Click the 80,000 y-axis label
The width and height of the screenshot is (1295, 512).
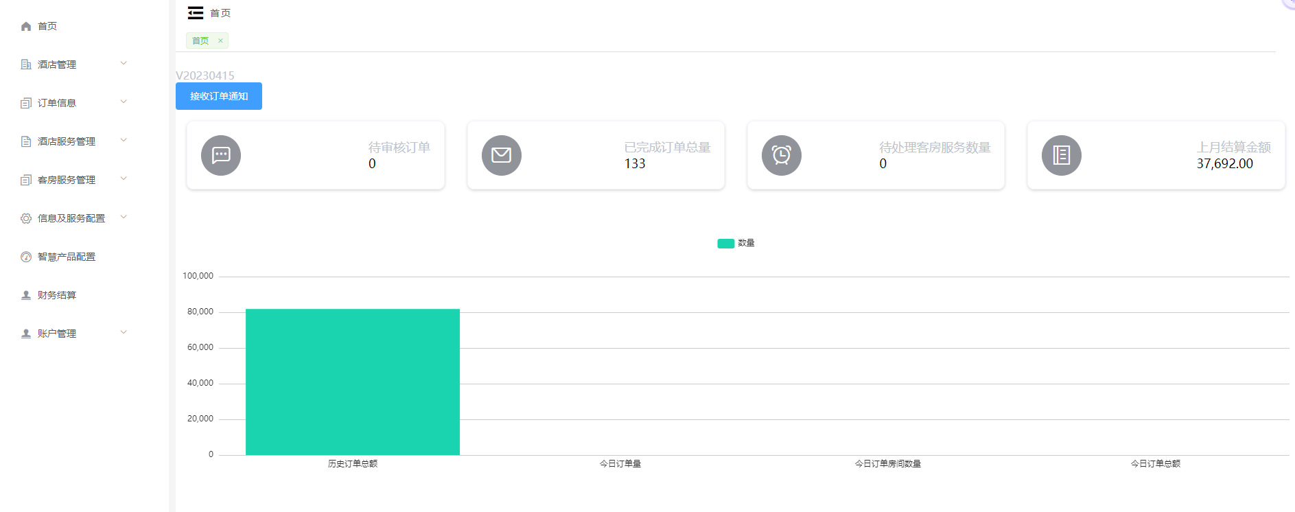[200, 312]
